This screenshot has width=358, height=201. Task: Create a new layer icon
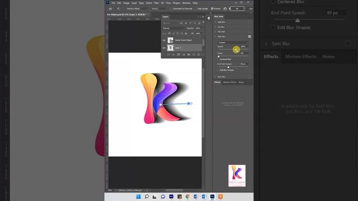point(194,55)
